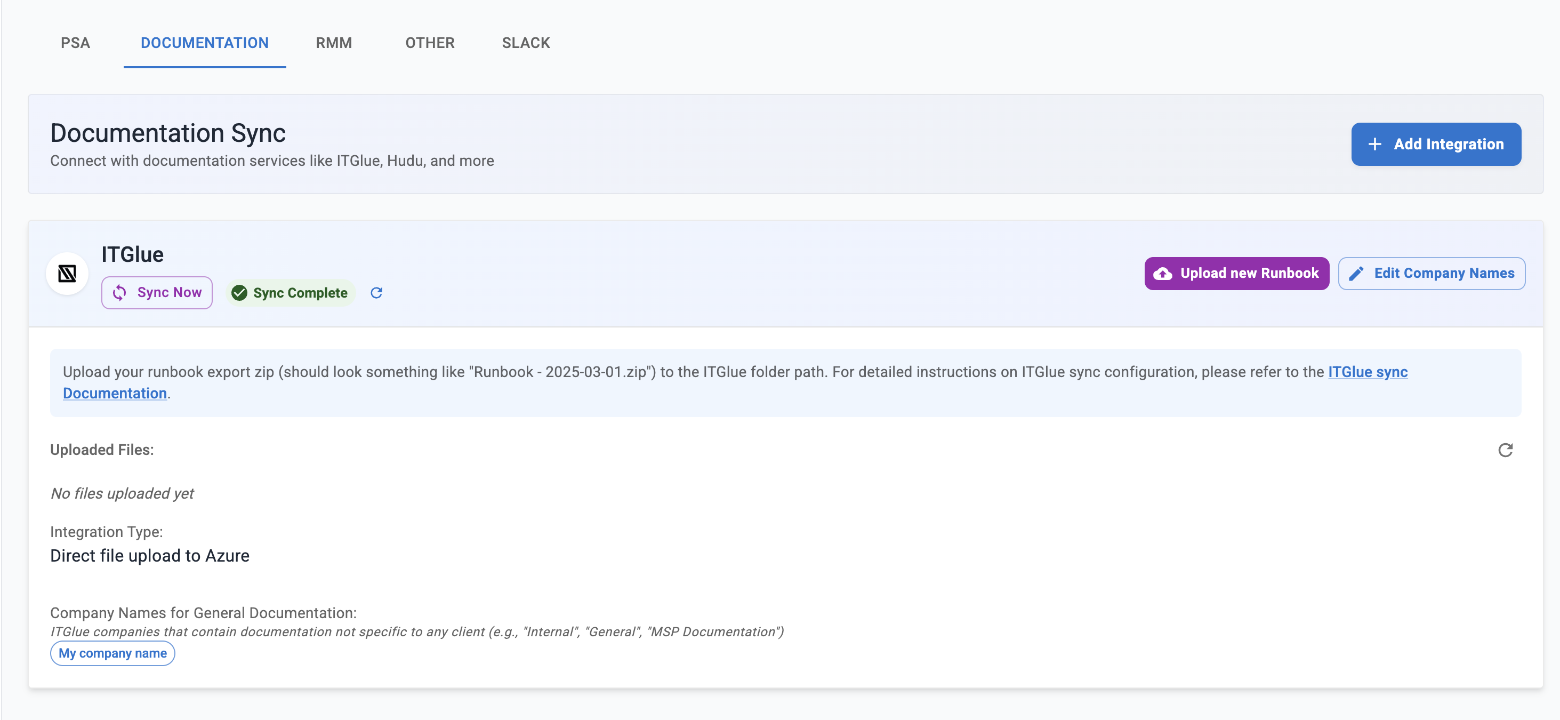The image size is (1560, 720).
Task: Click the plus icon on Add Integration
Action: (1374, 144)
